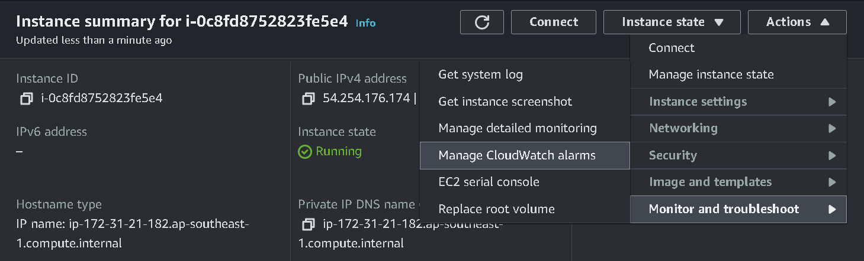Open Manage detailed monitoring
This screenshot has width=864, height=261.
point(518,128)
